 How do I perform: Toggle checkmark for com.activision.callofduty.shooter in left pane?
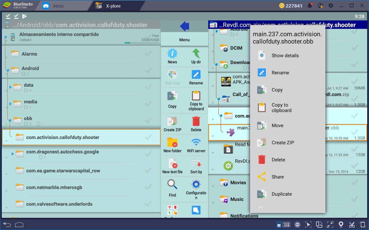(x=148, y=137)
